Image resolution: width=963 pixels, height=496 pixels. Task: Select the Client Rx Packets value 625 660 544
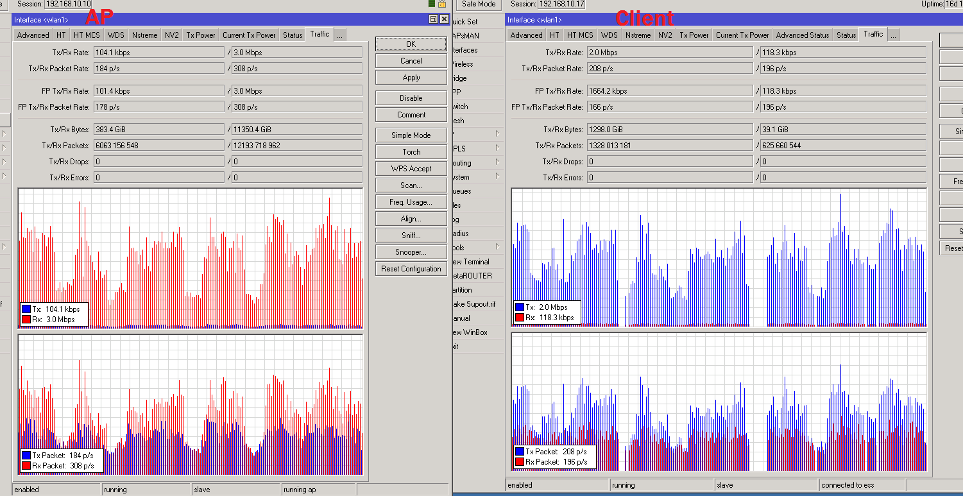[x=843, y=145]
